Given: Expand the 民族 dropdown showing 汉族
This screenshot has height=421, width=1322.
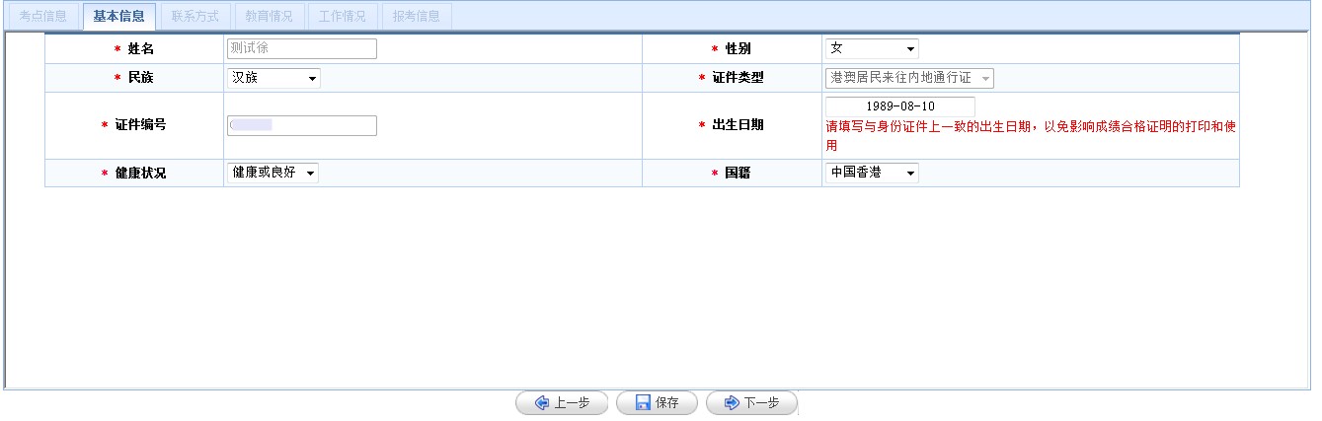Looking at the screenshot, I should coord(272,78).
